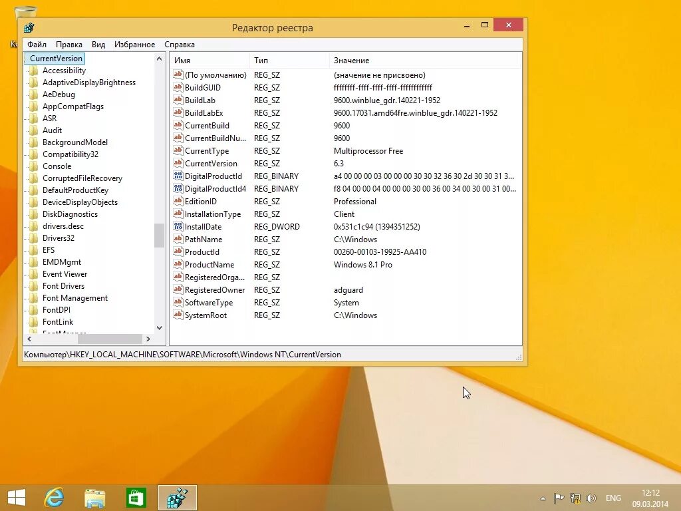The height and width of the screenshot is (511, 681).
Task: Click the binary icon of DigitalProductId value
Action: coord(178,176)
